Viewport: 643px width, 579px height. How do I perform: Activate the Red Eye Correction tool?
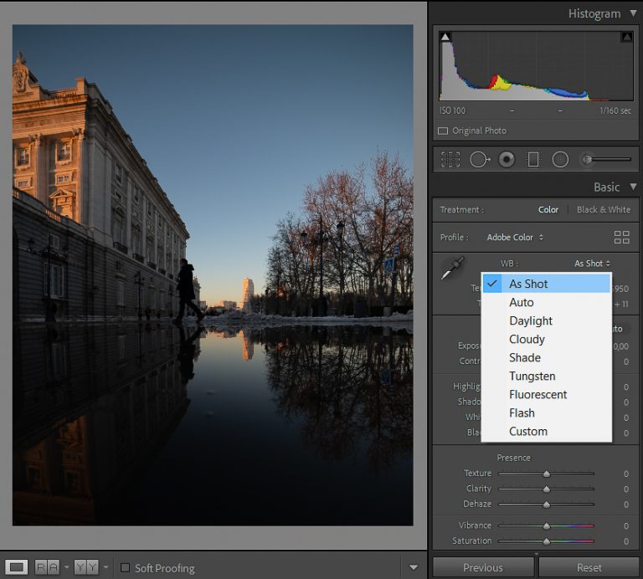tap(507, 160)
